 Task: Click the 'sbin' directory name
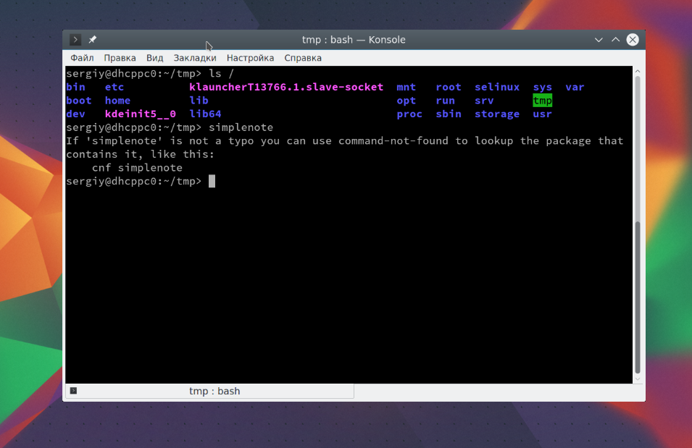click(449, 114)
